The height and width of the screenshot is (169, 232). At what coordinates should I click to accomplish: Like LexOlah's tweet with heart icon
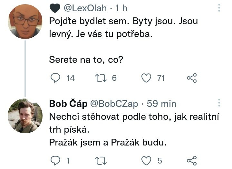tap(147, 78)
